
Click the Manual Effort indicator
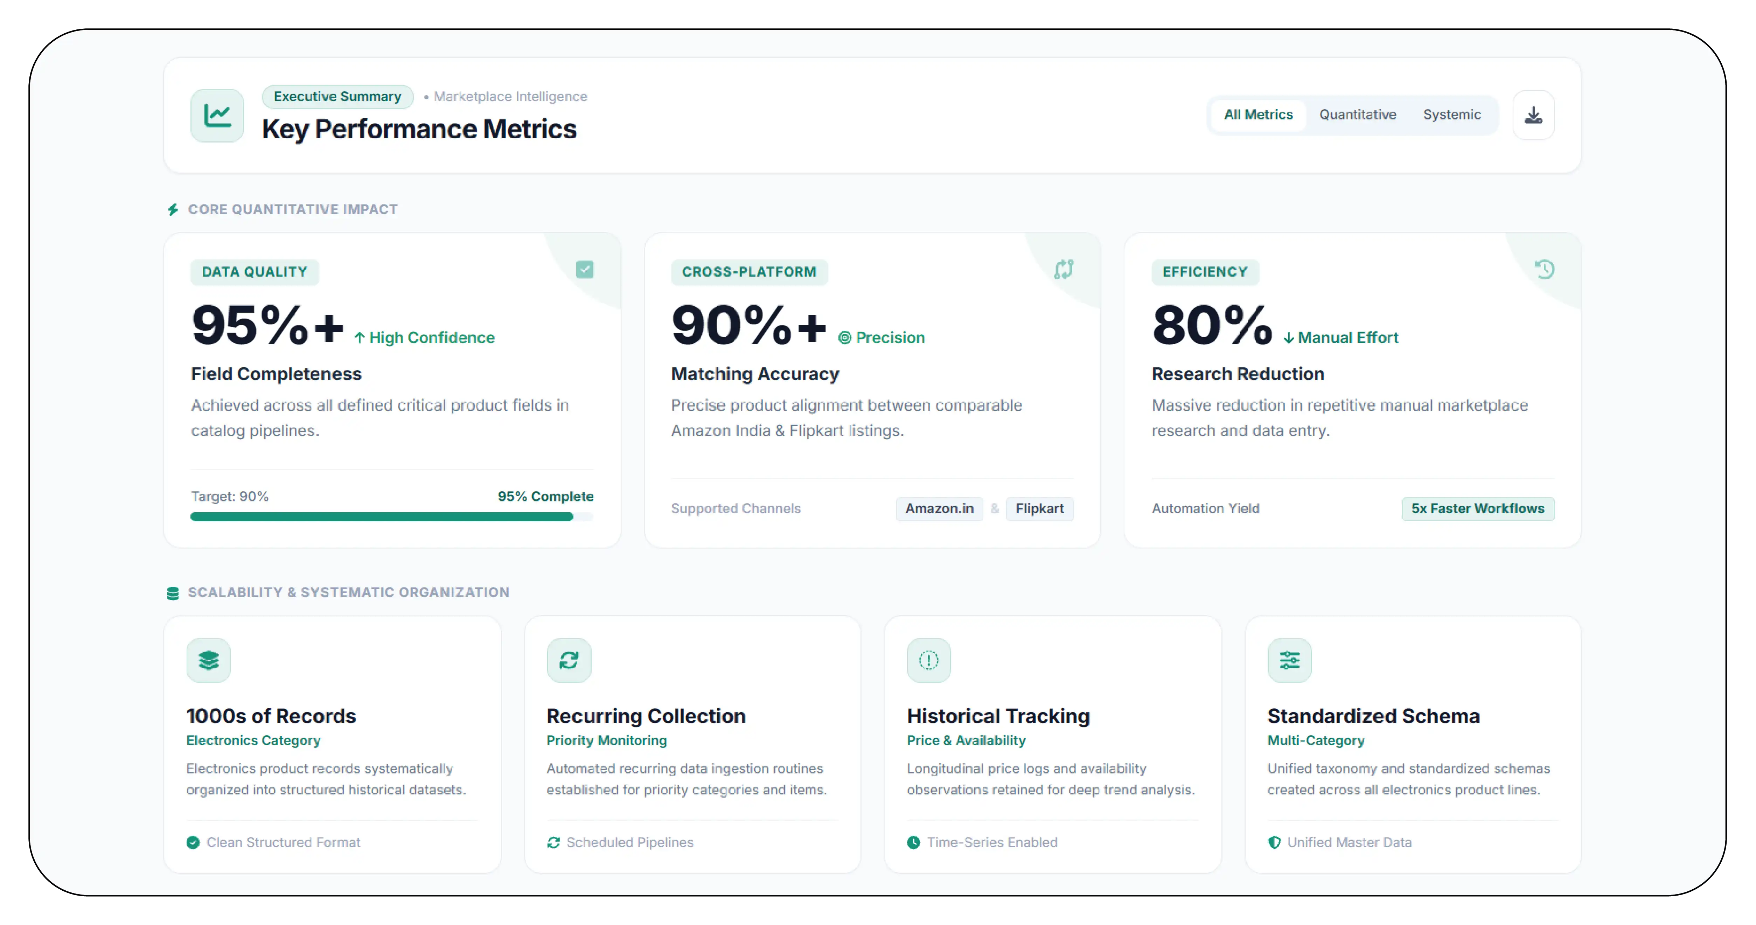pyautogui.click(x=1340, y=338)
